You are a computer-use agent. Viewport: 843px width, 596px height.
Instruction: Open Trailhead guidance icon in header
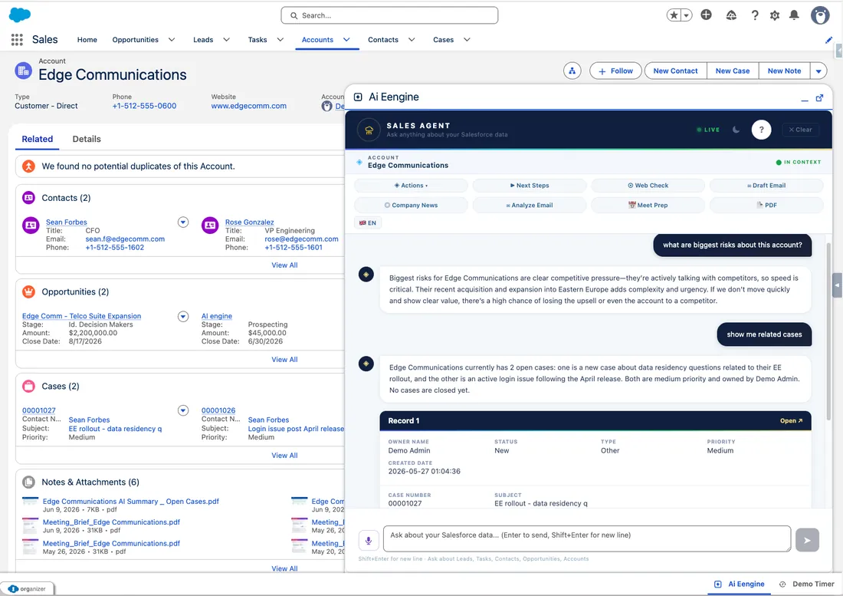point(731,15)
